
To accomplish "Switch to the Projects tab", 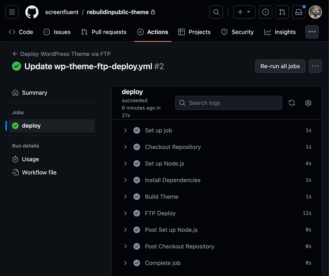I will (x=194, y=32).
